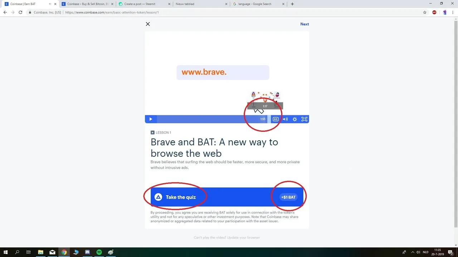Click the 'LESSON 1' label
The height and width of the screenshot is (257, 458).
[x=161, y=132]
